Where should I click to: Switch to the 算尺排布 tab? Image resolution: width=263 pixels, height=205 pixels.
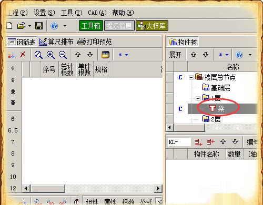pyautogui.click(x=56, y=42)
